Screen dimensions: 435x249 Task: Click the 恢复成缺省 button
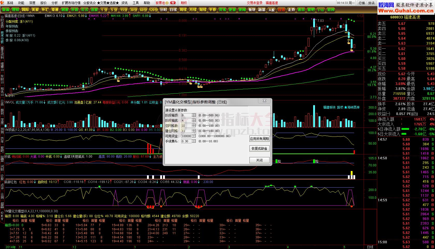point(259,148)
